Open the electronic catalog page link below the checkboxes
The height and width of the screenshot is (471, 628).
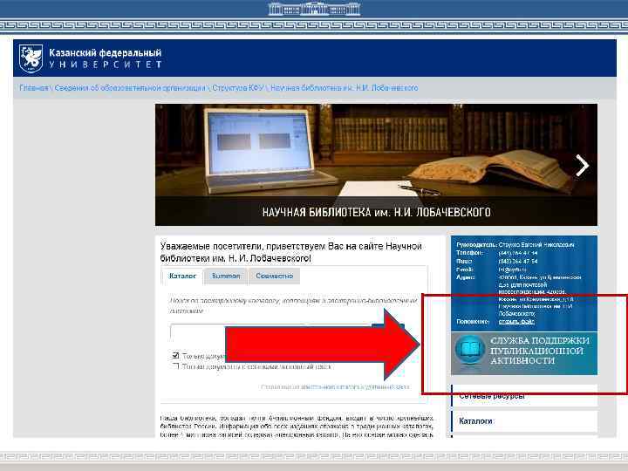click(335, 387)
